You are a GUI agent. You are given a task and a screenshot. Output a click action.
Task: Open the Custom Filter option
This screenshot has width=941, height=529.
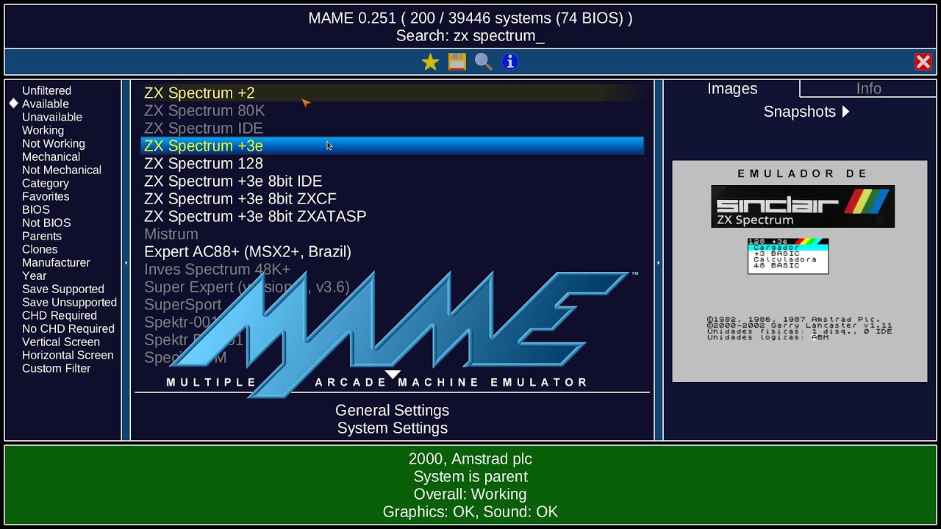pos(57,369)
